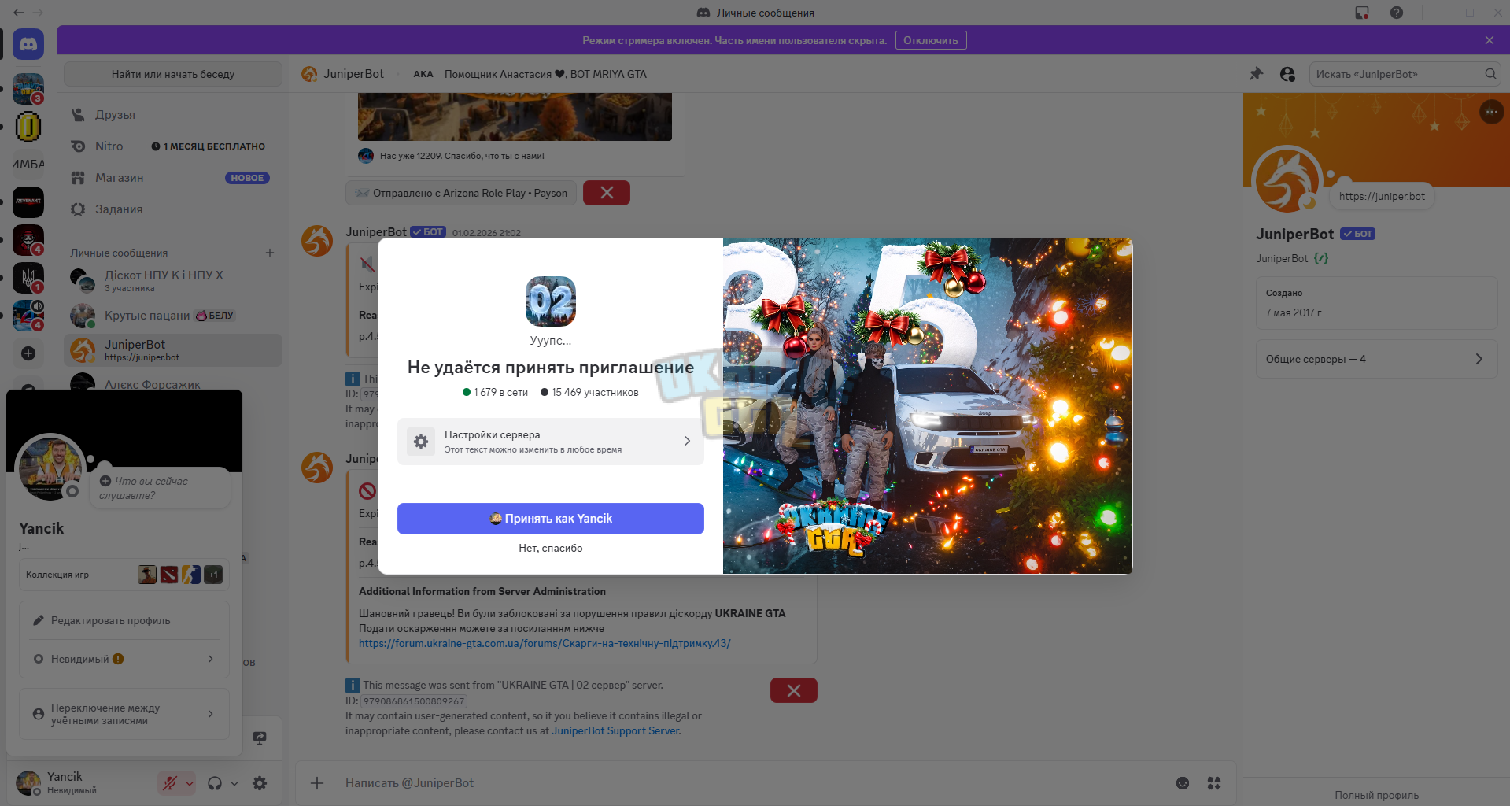This screenshot has height=806, width=1510.
Task: Select JuniperBot conversation in DM list
Action: point(173,350)
